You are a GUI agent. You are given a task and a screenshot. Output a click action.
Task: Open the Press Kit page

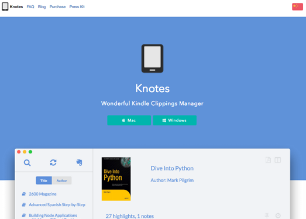77,7
